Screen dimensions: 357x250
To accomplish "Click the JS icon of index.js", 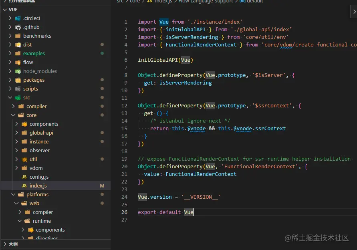I will click(x=24, y=186).
